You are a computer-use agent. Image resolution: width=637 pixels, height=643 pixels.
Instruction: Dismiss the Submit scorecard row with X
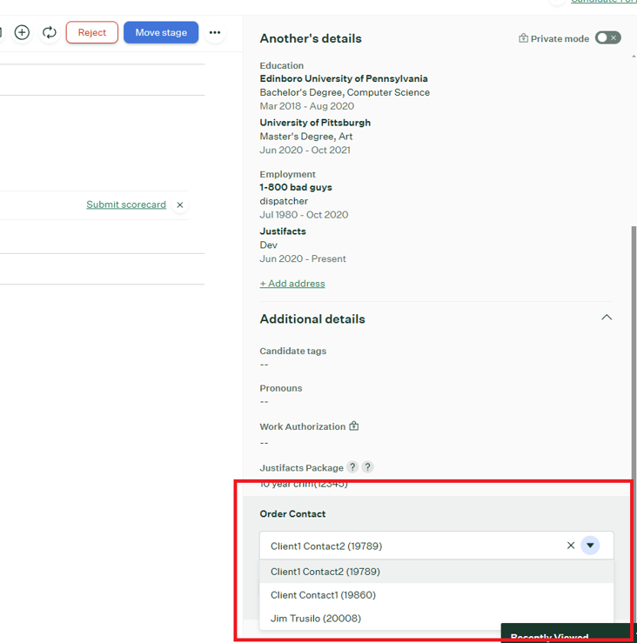tap(179, 204)
